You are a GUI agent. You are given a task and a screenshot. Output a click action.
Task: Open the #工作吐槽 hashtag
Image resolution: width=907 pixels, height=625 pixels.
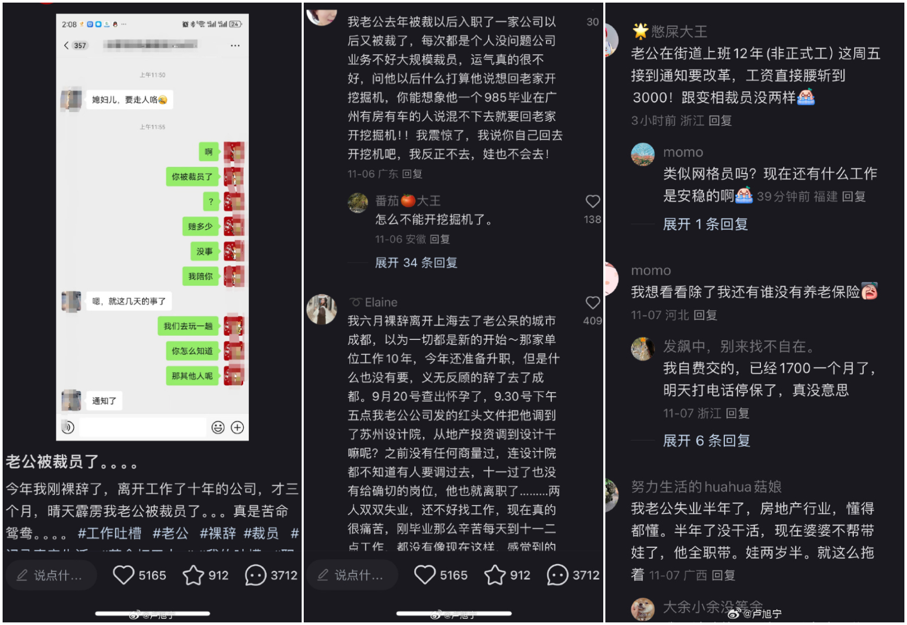pyautogui.click(x=110, y=533)
